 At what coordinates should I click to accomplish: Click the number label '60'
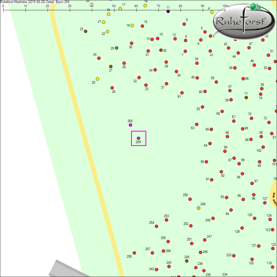click(x=201, y=92)
